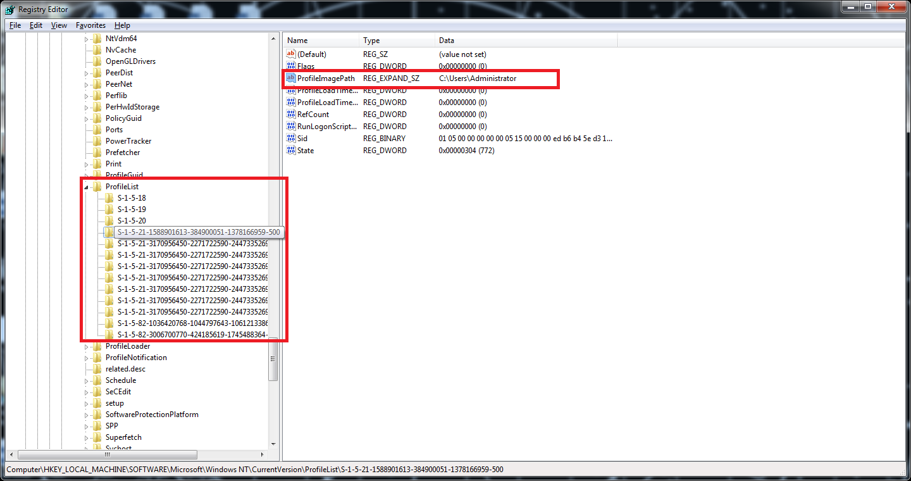The height and width of the screenshot is (481, 911).
Task: Select the Superfetch key
Action: click(123, 437)
